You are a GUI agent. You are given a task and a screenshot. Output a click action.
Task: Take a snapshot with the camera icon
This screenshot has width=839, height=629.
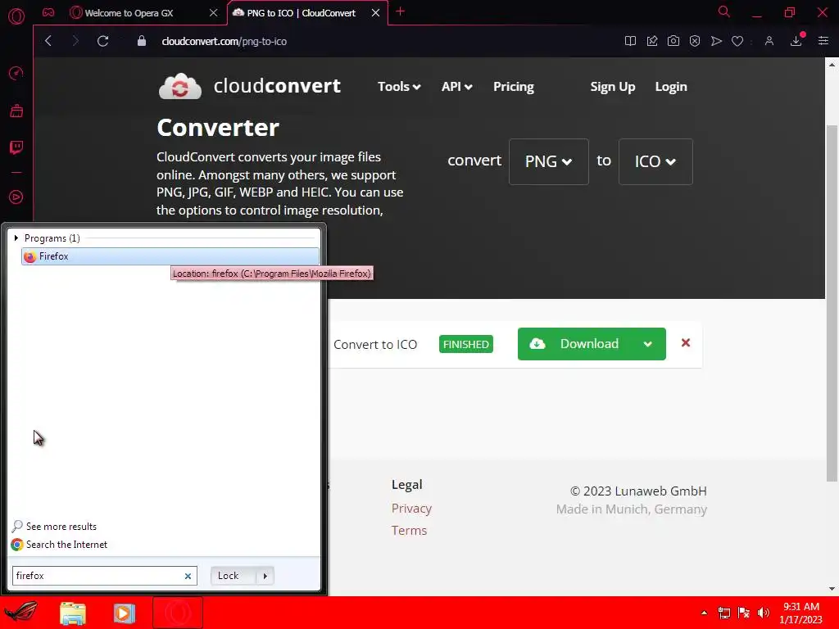[673, 41]
